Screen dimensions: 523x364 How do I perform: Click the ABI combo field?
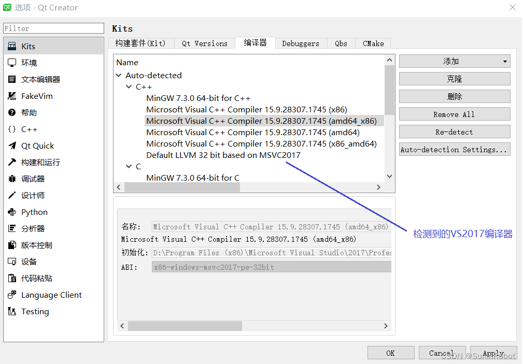click(272, 267)
